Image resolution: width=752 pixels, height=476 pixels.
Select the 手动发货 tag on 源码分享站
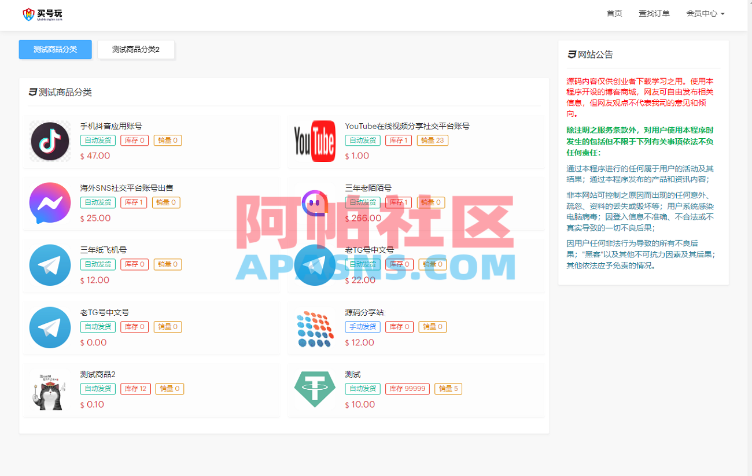[x=363, y=327]
